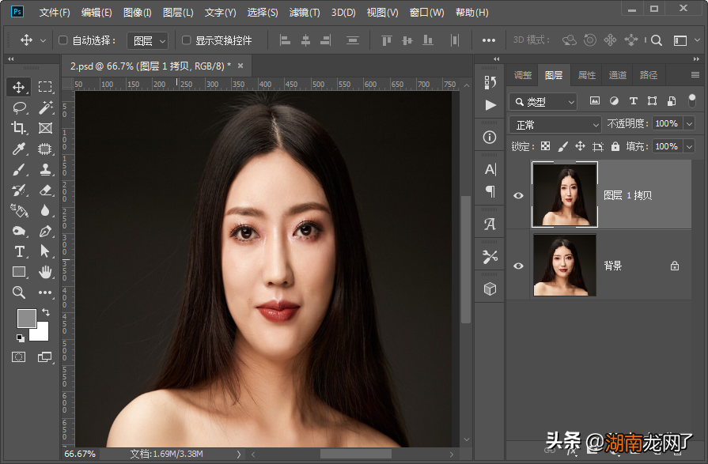
Task: Hide the 背景 layer
Action: point(518,266)
